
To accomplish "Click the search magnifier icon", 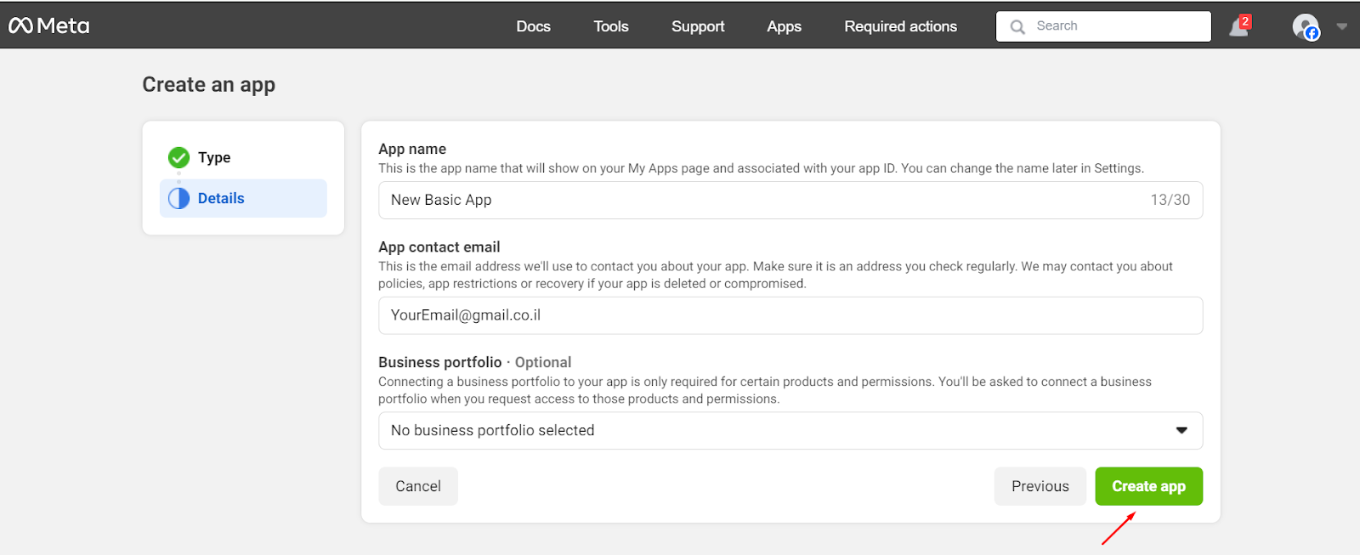I will 1017,27.
